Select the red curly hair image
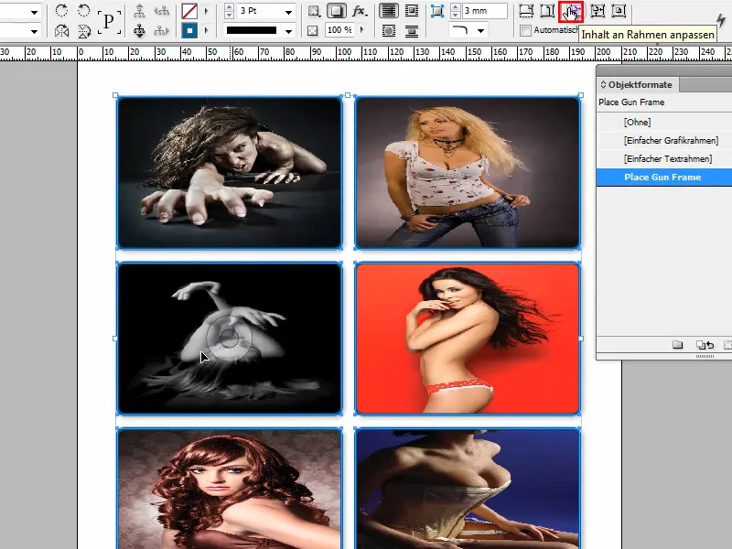This screenshot has height=549, width=732. (x=230, y=489)
